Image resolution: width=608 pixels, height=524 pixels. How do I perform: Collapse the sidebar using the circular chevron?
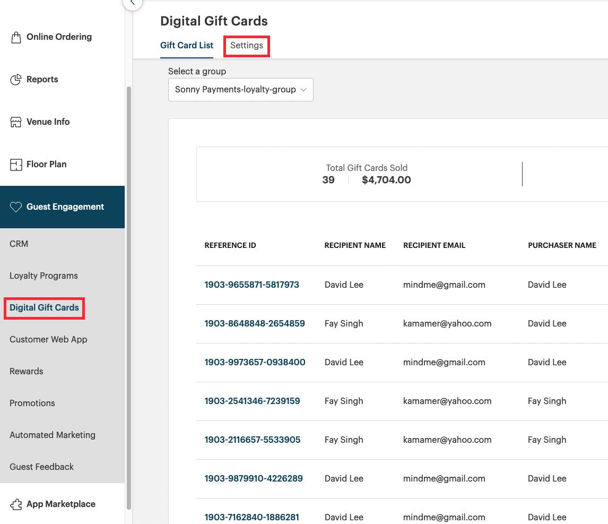(132, 3)
